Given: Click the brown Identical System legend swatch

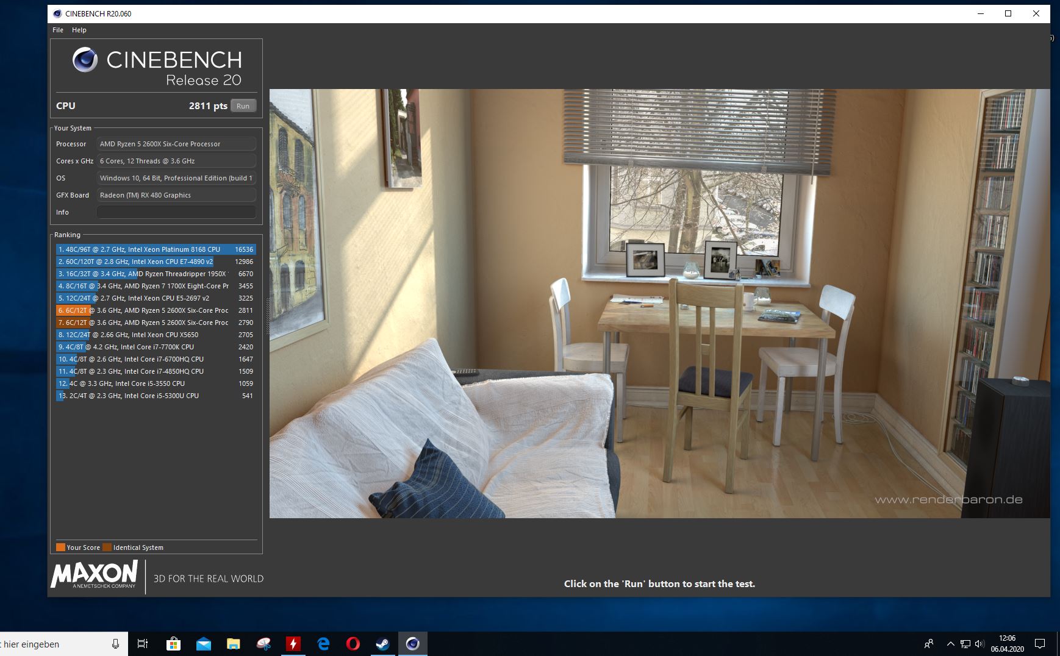Looking at the screenshot, I should tap(107, 547).
